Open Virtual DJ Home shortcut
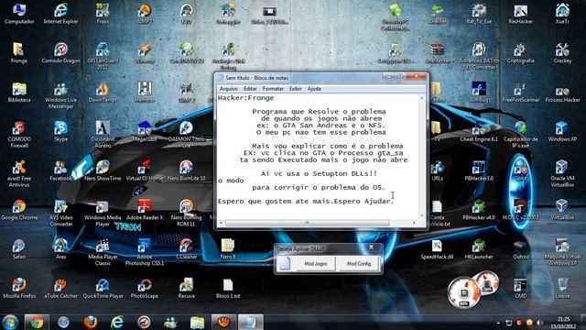 [145, 170]
